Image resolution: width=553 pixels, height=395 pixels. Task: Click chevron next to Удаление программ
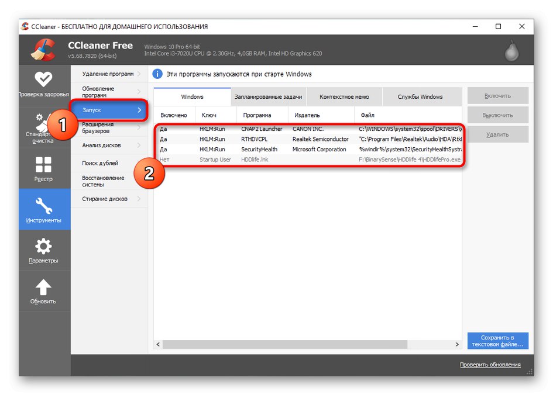click(x=139, y=74)
